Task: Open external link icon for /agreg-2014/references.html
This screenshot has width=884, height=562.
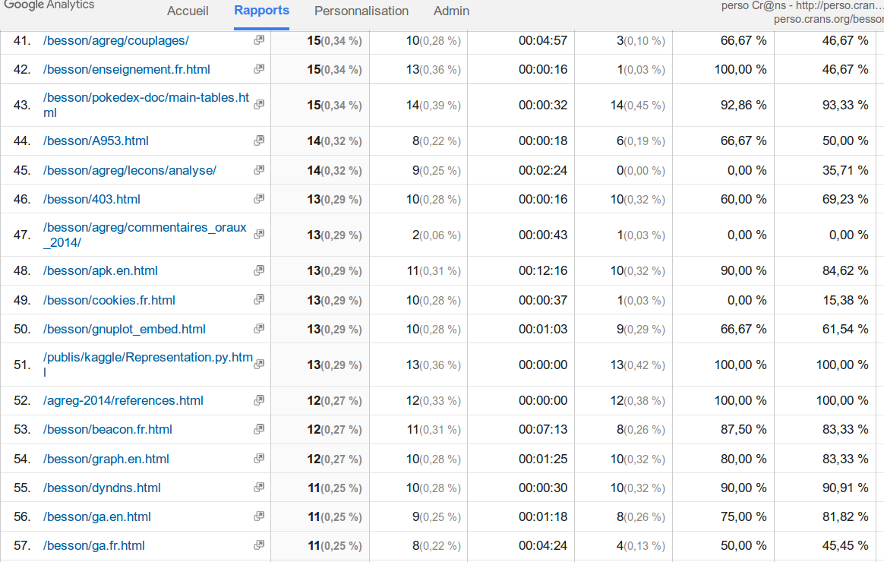Action: 259,400
